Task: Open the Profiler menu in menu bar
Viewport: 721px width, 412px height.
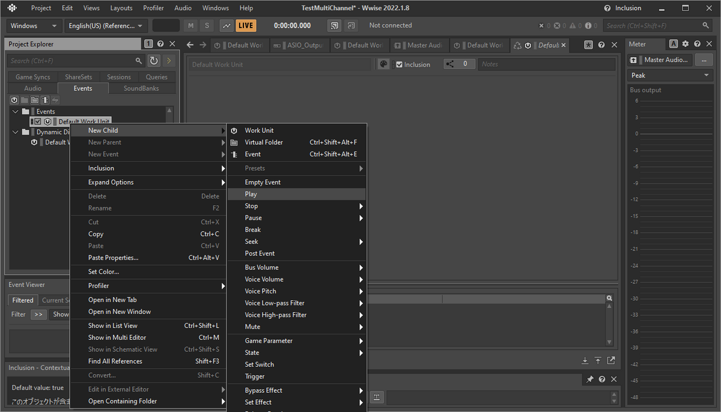Action: pyautogui.click(x=153, y=8)
